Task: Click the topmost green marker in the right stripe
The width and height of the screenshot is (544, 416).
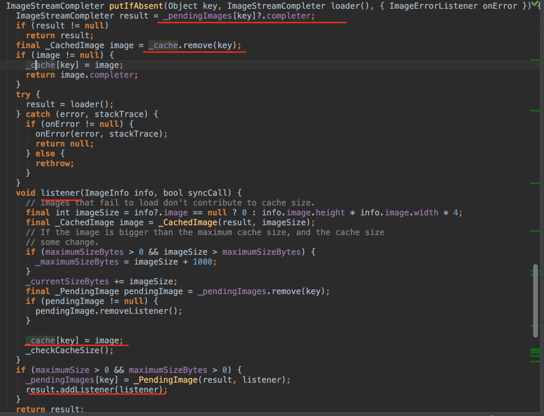Action: coord(535,60)
